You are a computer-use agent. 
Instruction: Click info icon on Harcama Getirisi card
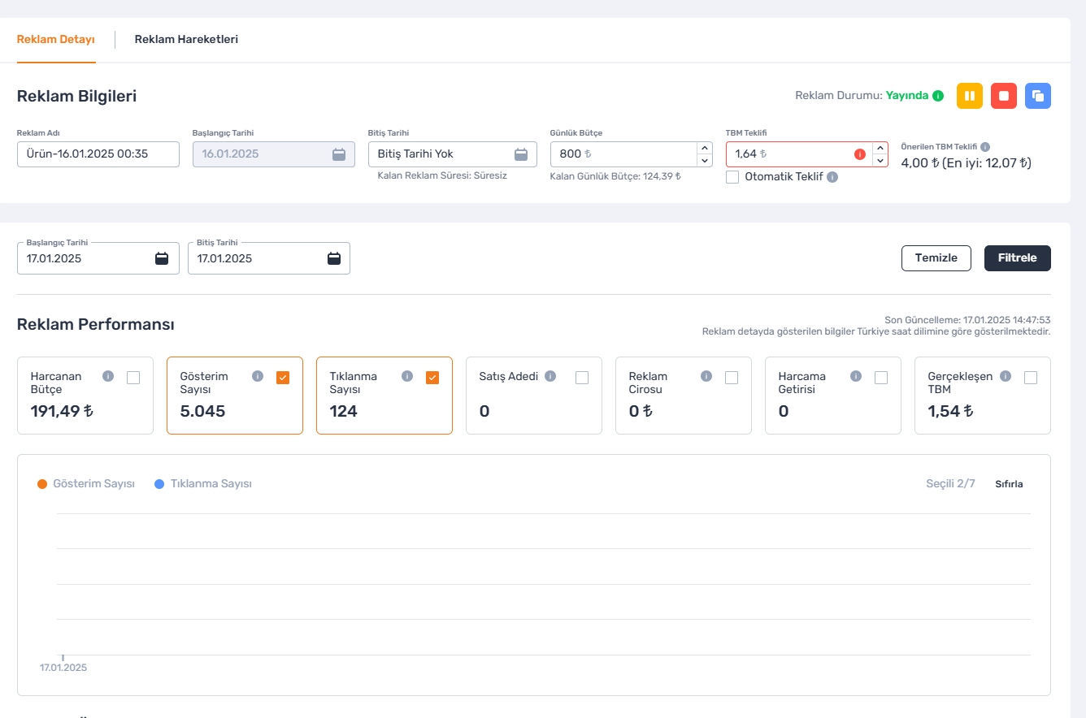(x=856, y=376)
